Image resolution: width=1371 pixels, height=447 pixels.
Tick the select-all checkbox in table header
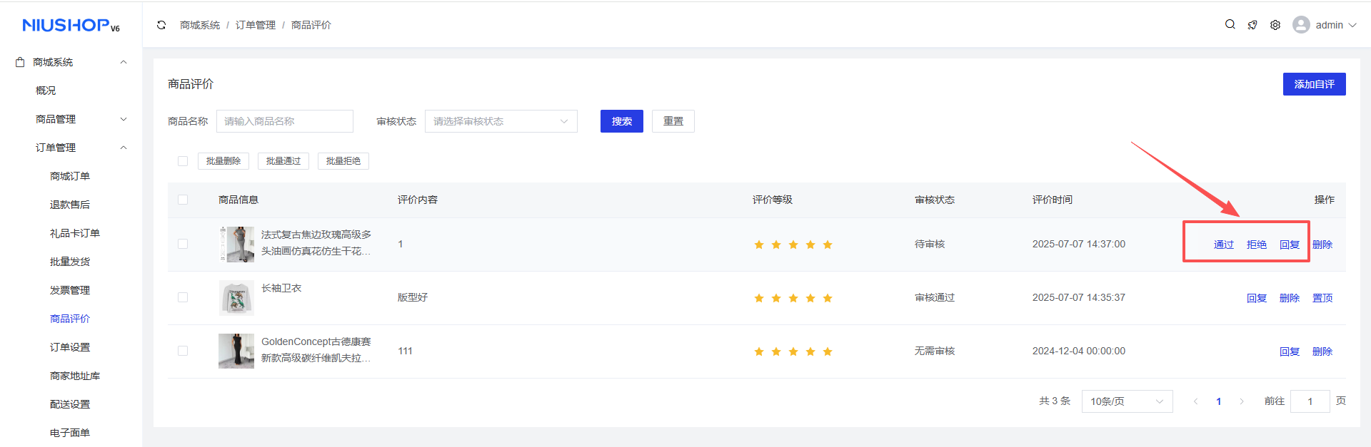(183, 200)
